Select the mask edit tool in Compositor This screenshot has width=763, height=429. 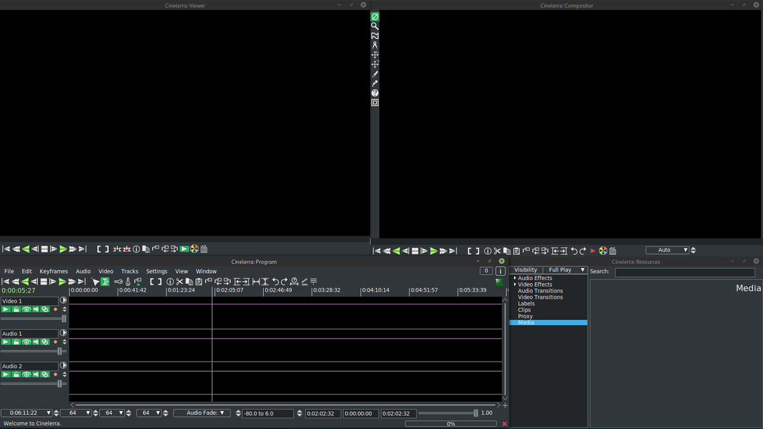375,36
